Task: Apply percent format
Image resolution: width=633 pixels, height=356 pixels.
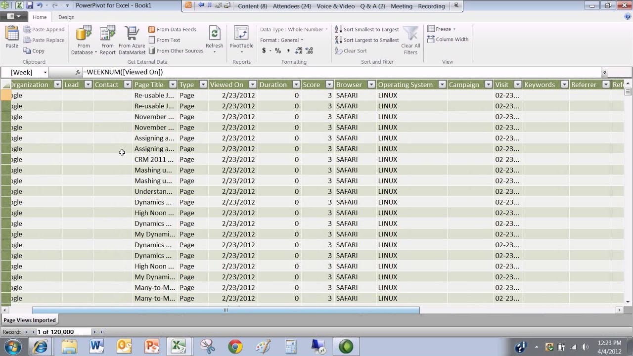Action: [x=278, y=50]
